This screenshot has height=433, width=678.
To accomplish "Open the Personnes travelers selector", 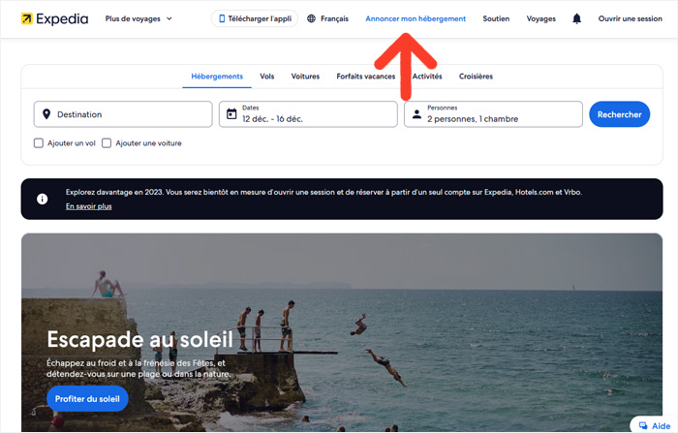I will pos(493,114).
